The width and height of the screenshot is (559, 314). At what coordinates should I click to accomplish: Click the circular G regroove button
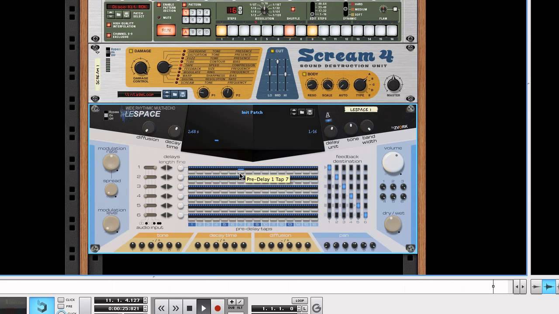[317, 308]
